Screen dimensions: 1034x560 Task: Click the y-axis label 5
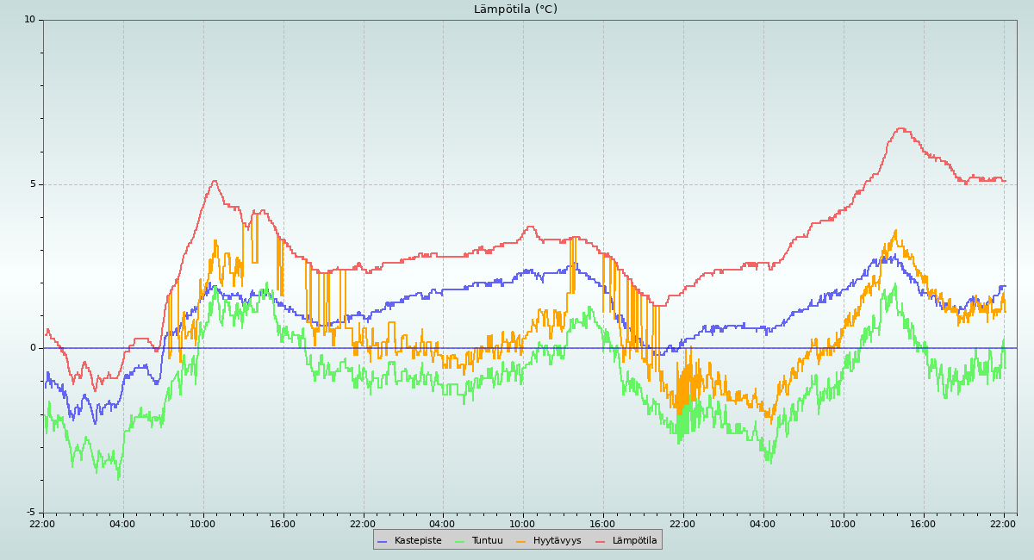pos(33,184)
